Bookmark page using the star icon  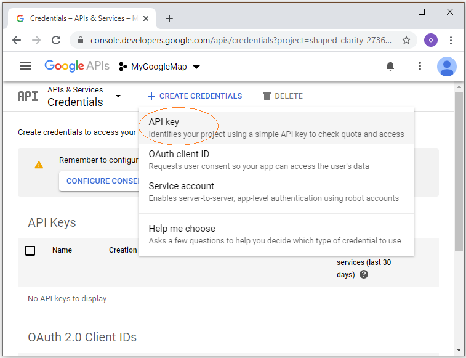406,40
